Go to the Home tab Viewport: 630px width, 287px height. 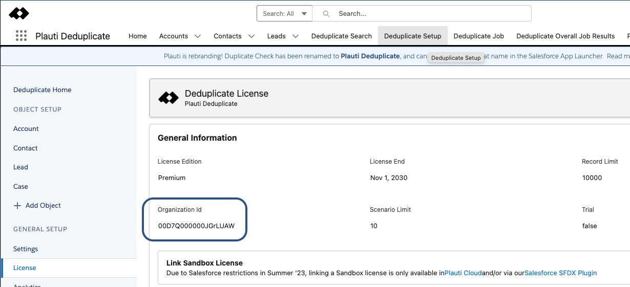click(138, 36)
